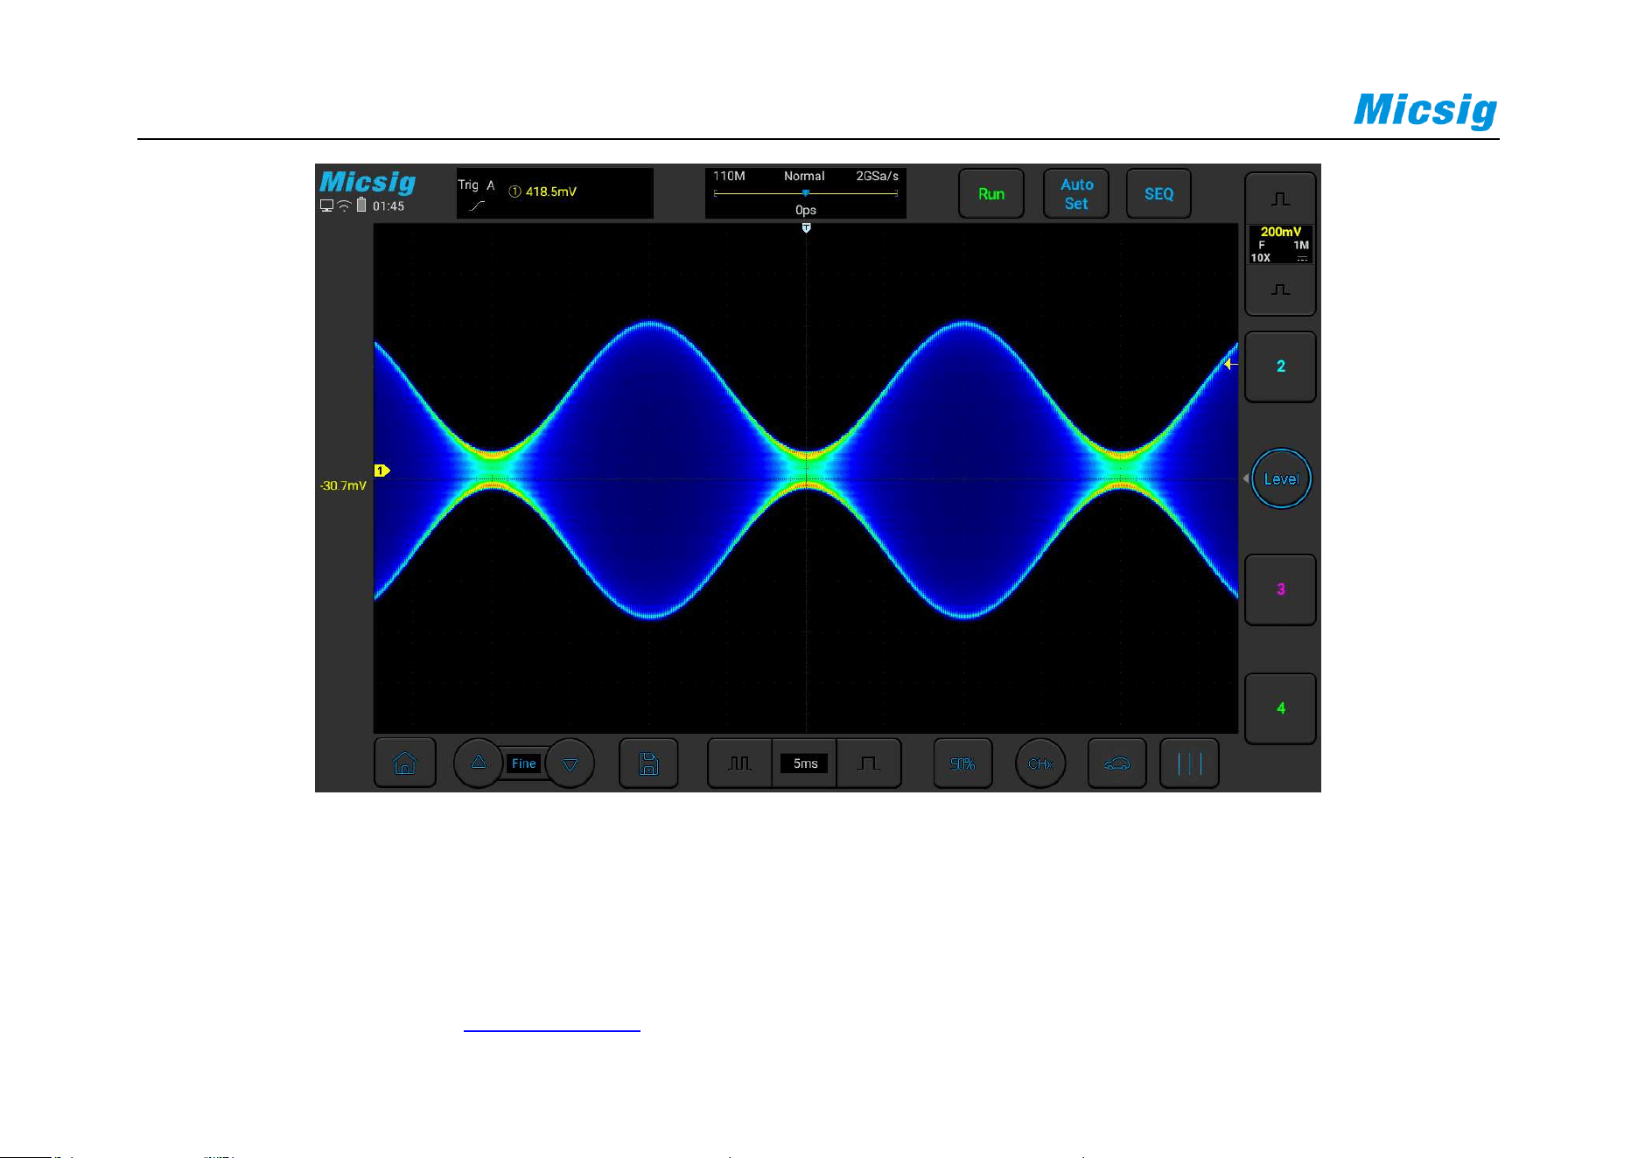The image size is (1638, 1158).
Task: Increase timebase with the single-pulse icon
Action: pyautogui.click(x=869, y=764)
